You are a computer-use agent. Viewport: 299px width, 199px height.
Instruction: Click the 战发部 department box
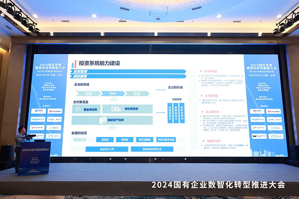tap(105, 140)
